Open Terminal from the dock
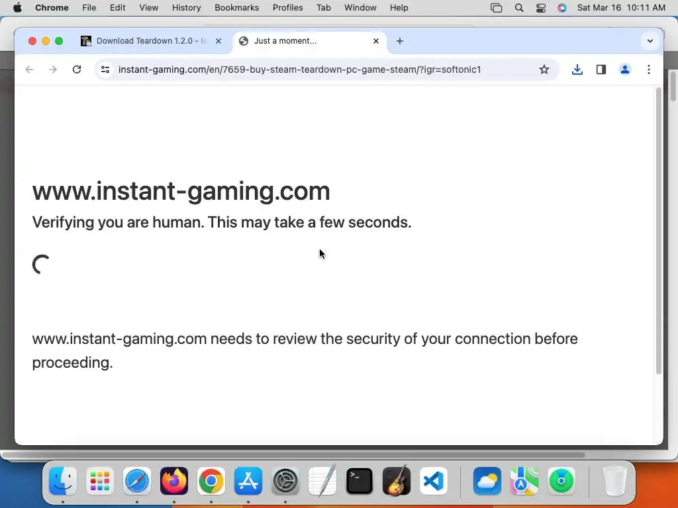This screenshot has width=678, height=508. (360, 481)
